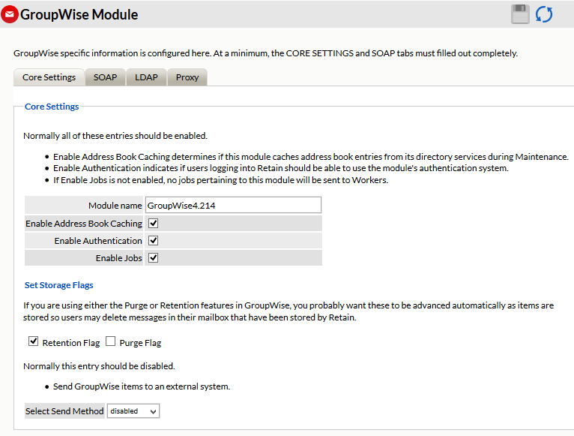The height and width of the screenshot is (436, 574).
Task: Click the Purge Flag label text
Action: click(140, 343)
